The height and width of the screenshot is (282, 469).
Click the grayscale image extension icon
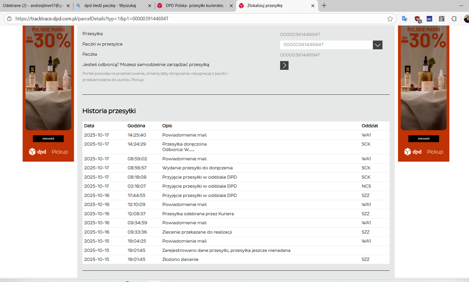click(x=441, y=19)
